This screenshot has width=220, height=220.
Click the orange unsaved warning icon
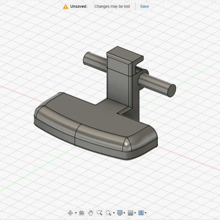66,6
